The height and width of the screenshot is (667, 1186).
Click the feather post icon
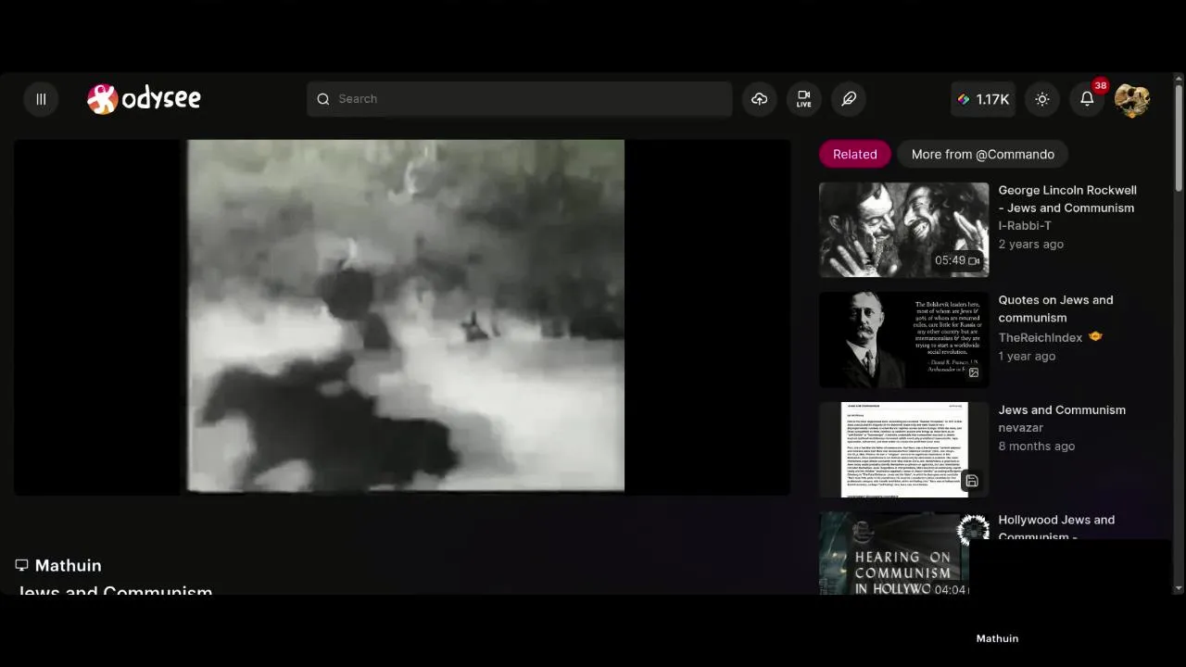[x=849, y=99]
